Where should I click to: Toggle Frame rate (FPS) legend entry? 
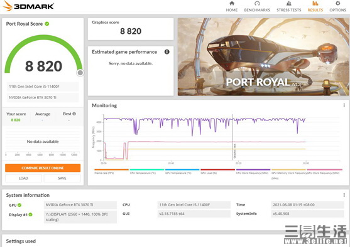tap(104, 173)
